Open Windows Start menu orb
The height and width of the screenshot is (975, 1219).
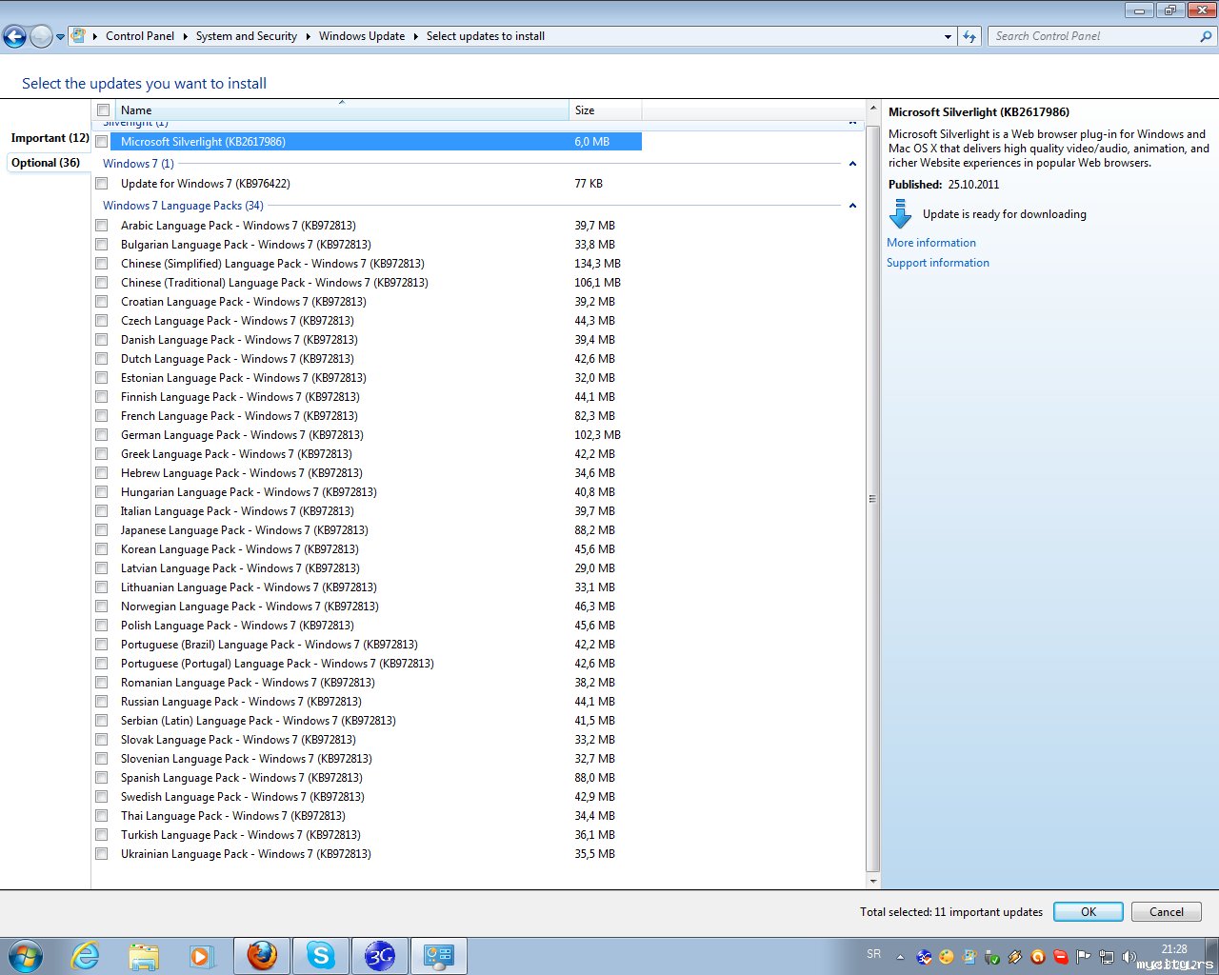pos(26,956)
